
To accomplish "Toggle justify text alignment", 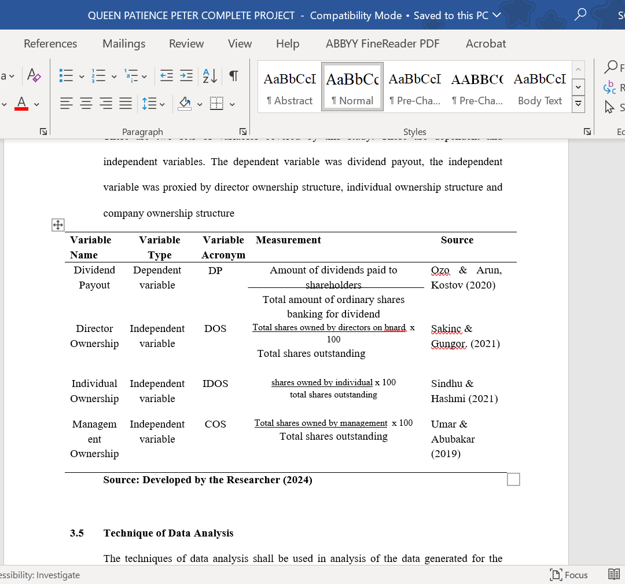I will pos(126,104).
